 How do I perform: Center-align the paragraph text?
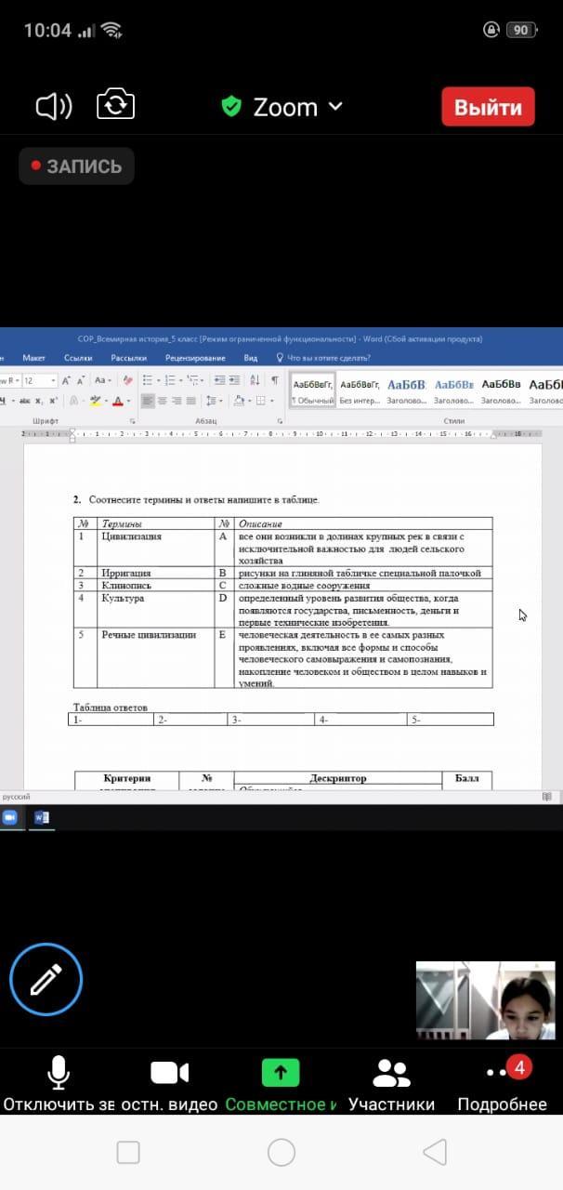pyautogui.click(x=163, y=401)
